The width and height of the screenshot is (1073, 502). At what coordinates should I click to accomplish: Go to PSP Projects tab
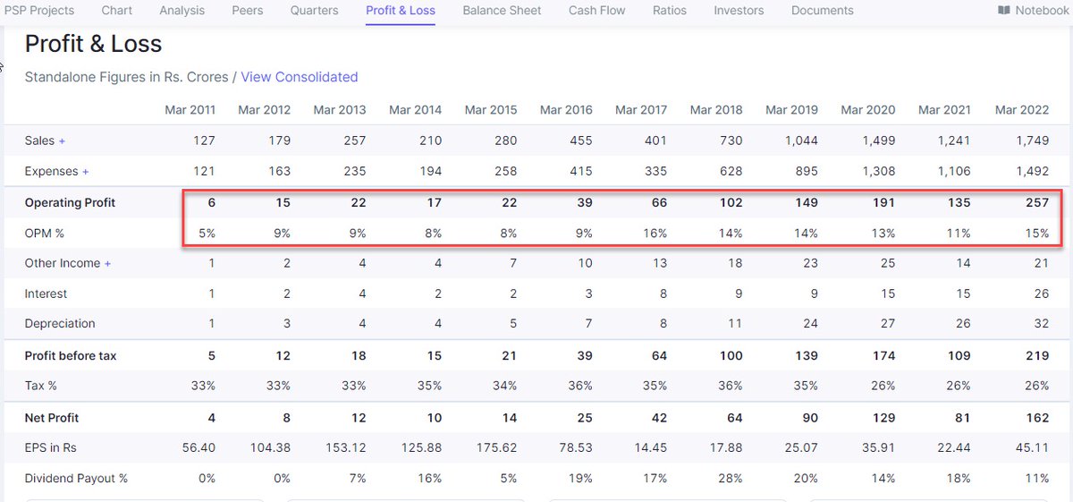coord(38,11)
